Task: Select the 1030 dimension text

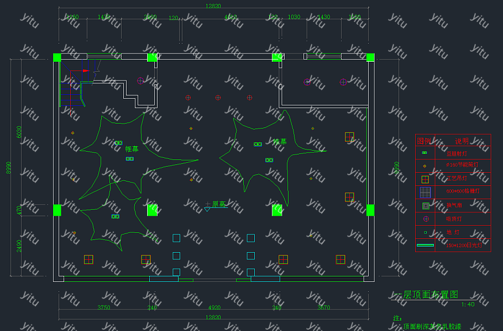Action: click(x=294, y=17)
